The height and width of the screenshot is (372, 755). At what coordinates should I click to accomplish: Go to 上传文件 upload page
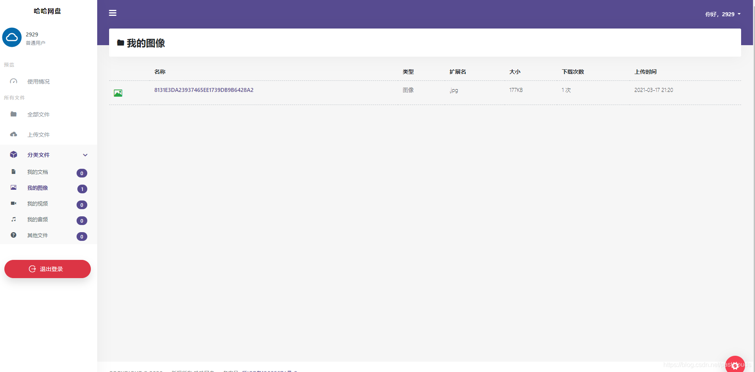[x=38, y=135]
